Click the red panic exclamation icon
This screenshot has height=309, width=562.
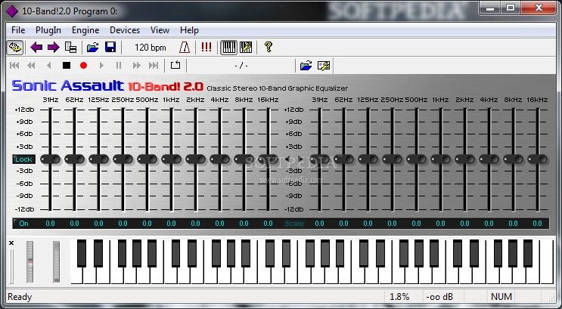(206, 48)
